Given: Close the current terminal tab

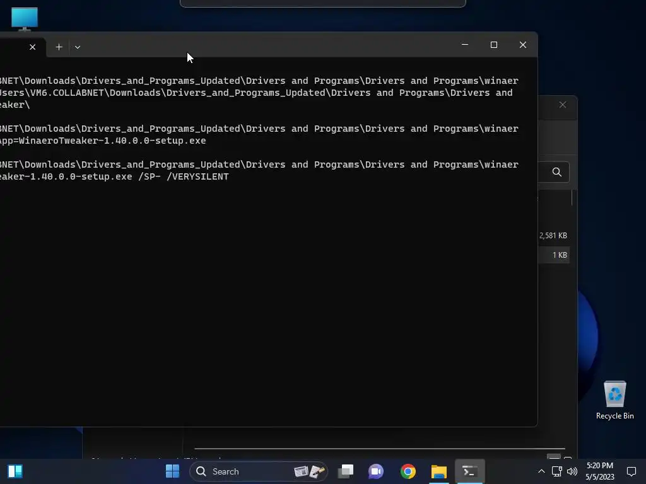Looking at the screenshot, I should coord(33,47).
